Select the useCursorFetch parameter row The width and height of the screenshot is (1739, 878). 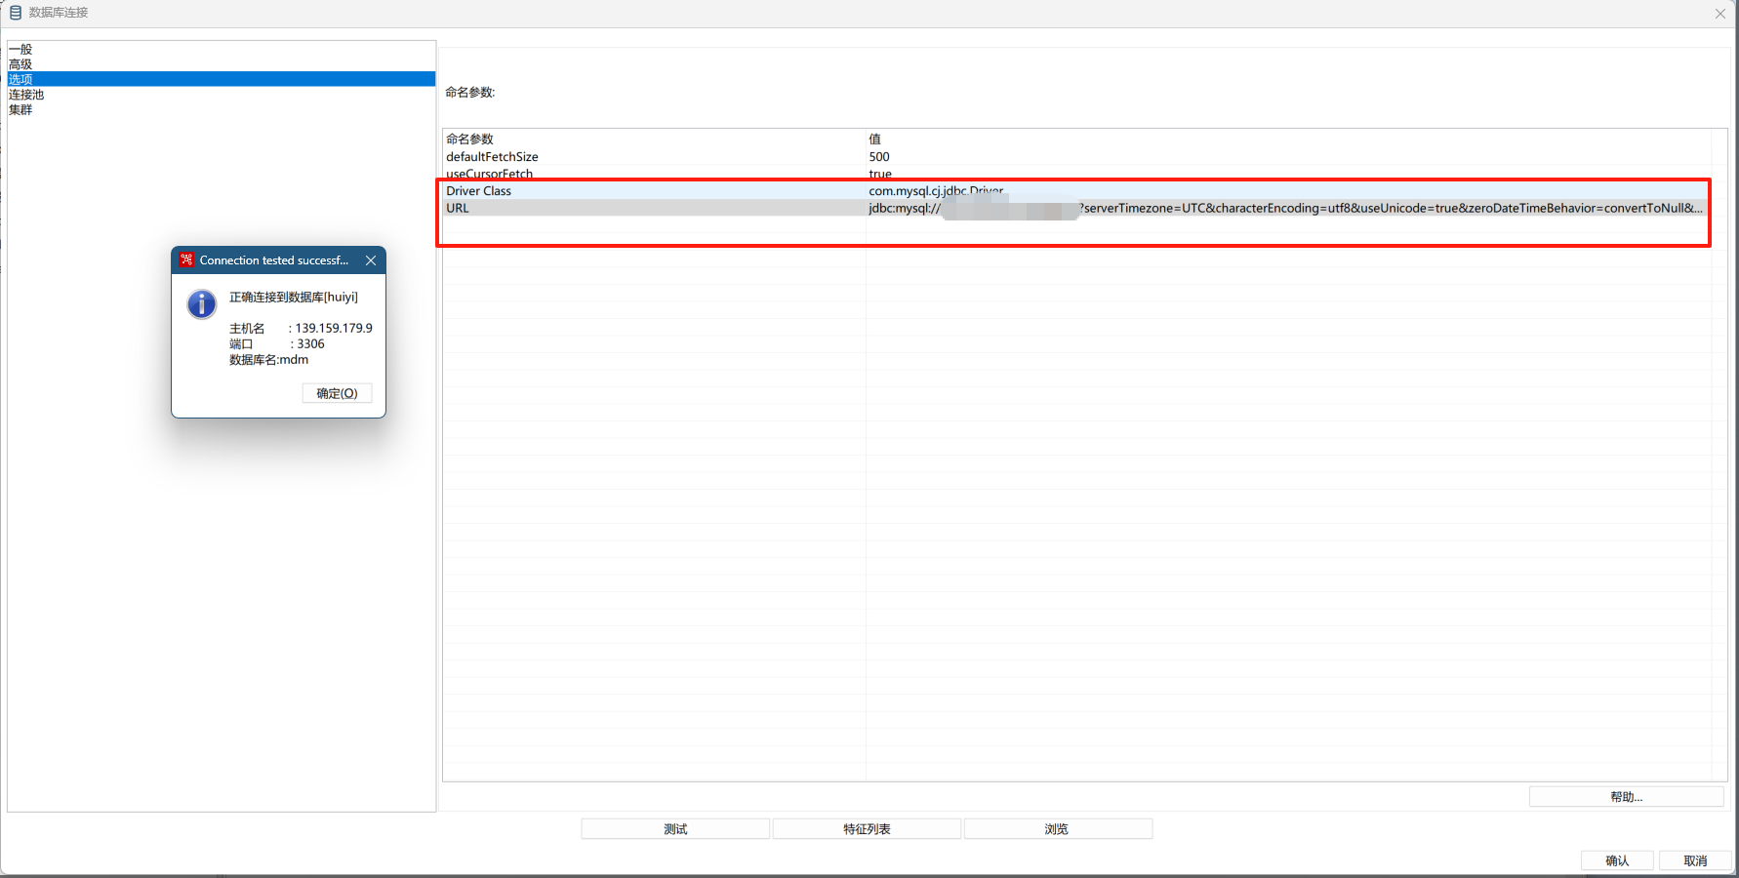tap(489, 174)
